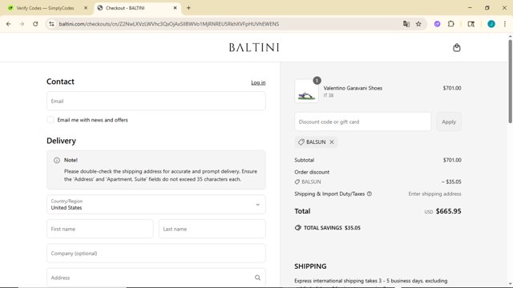
Task: Click the search icon in Address field
Action: tap(257, 278)
